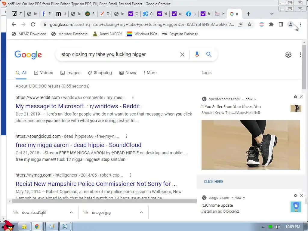
Task: Open download1.jfif download options arrow
Action: [x=71, y=212]
